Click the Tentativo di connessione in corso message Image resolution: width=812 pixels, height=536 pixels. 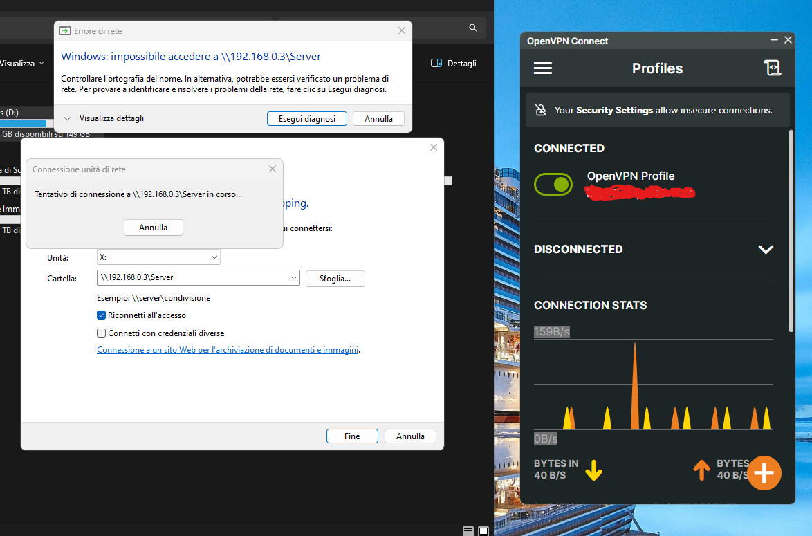pyautogui.click(x=138, y=194)
